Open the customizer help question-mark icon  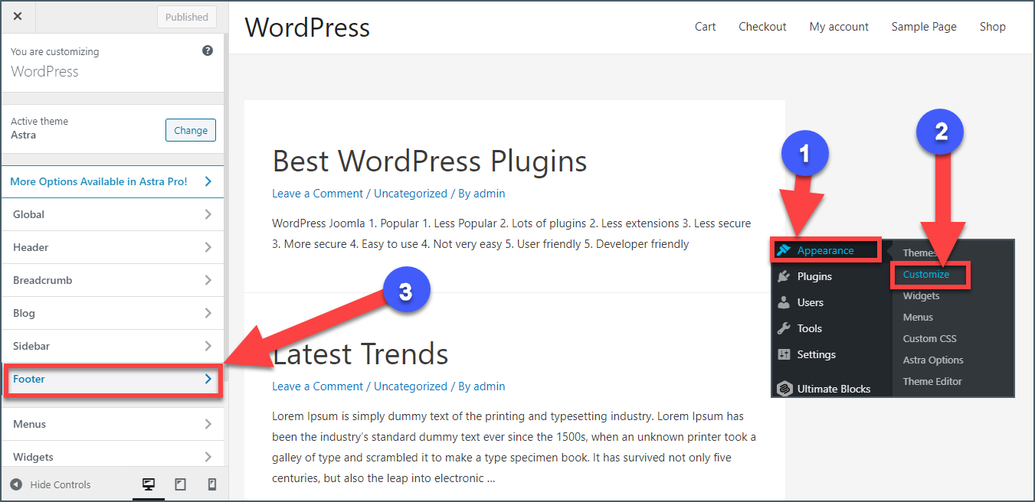pos(208,51)
